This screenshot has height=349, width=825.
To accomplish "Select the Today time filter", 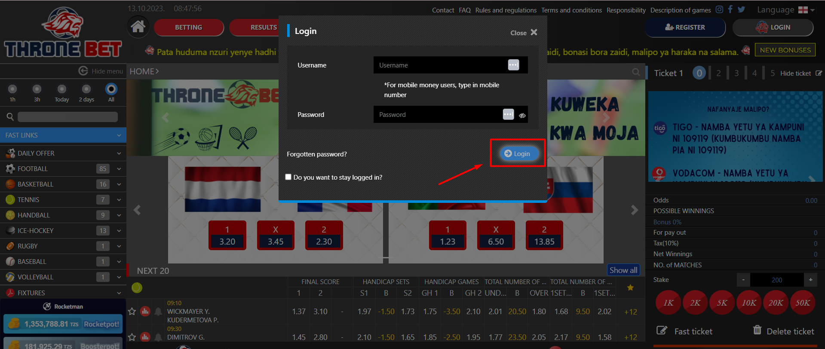I will [62, 89].
